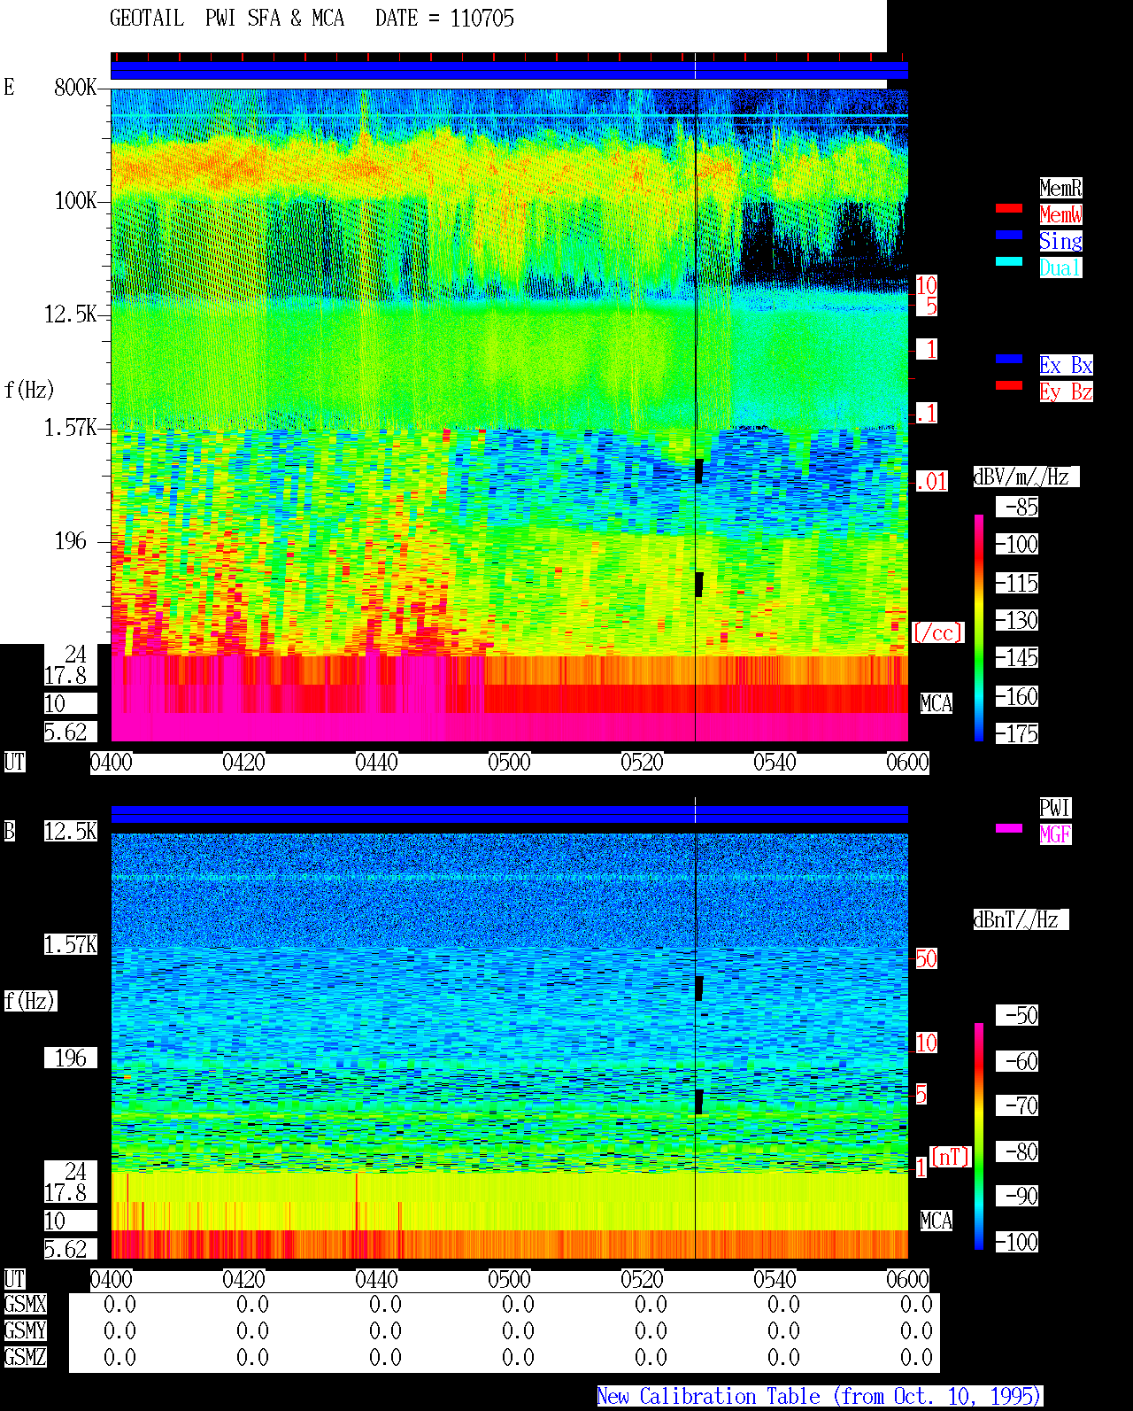Click the red MemW legend swatch
Viewport: 1133px width, 1411px height.
coord(1009,209)
